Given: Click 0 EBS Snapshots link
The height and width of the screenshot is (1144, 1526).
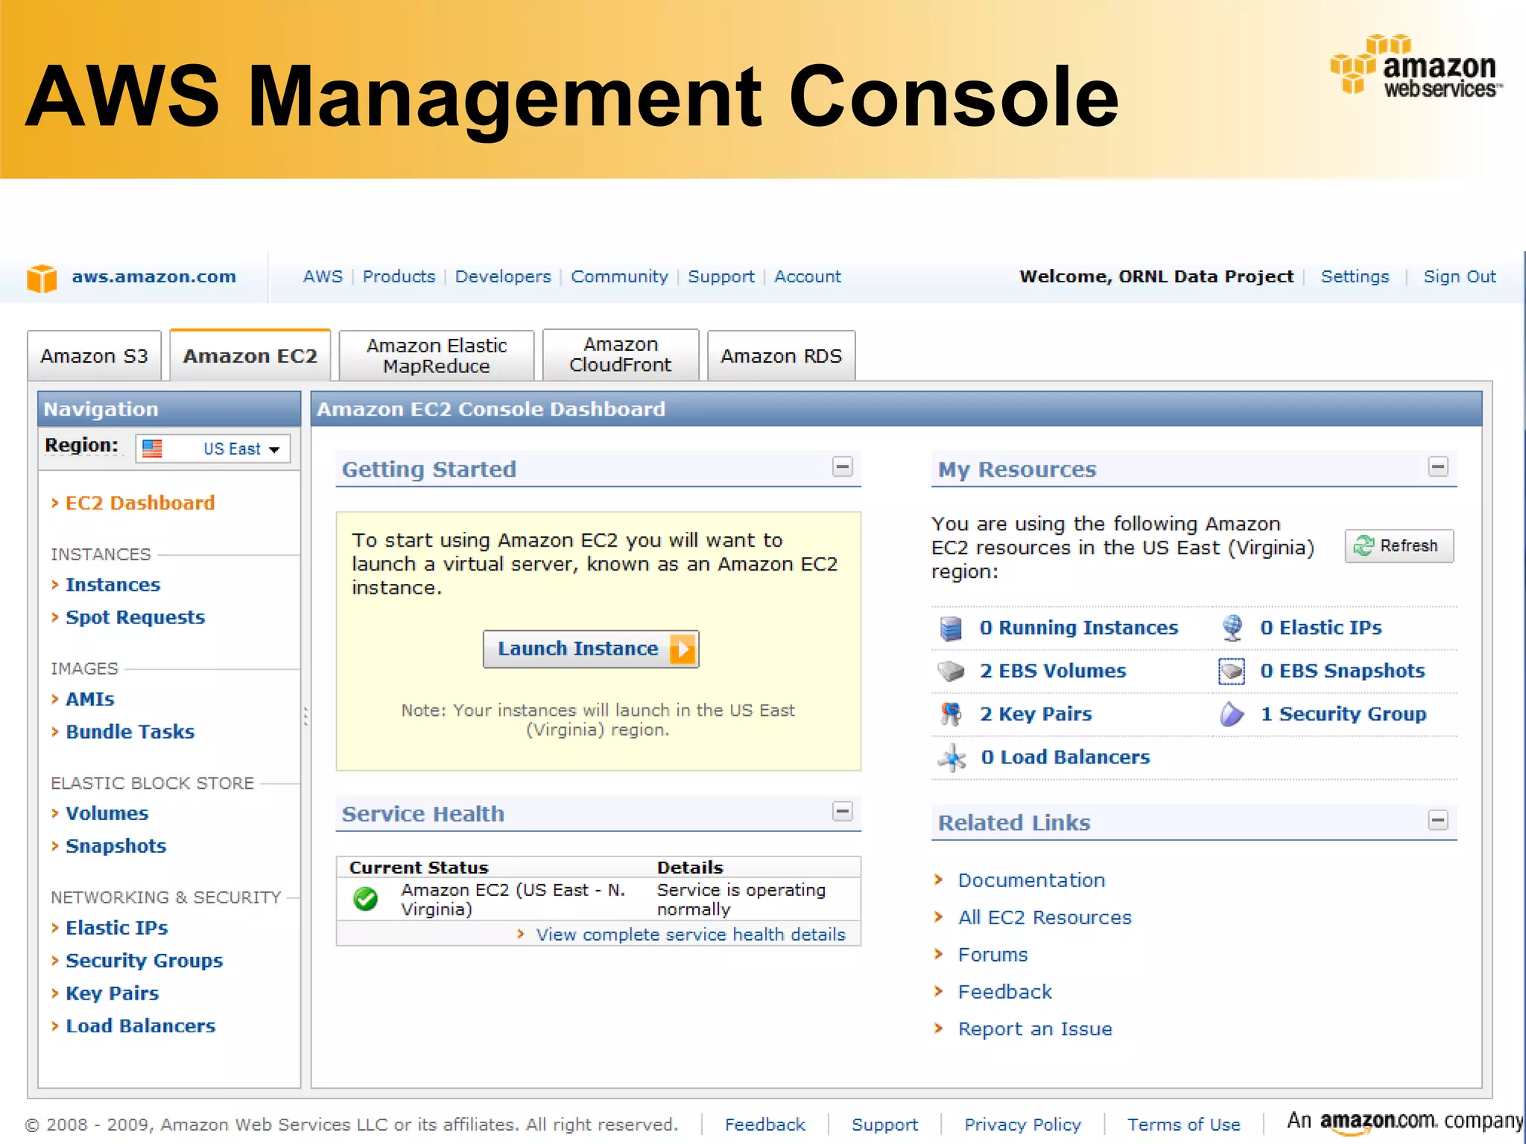Looking at the screenshot, I should [x=1342, y=671].
